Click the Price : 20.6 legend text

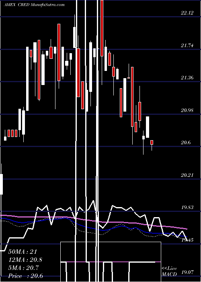point(25,276)
